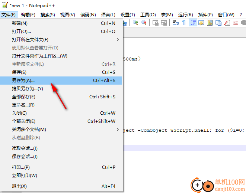This screenshot has width=246, height=193.
Task: Open the 文件(F) menu
Action: pyautogui.click(x=9, y=15)
